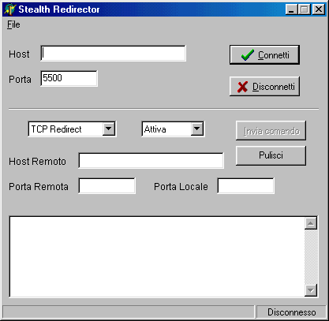Click the vertical scrollbar track in log
The height and width of the screenshot is (321, 329).
click(x=311, y=257)
